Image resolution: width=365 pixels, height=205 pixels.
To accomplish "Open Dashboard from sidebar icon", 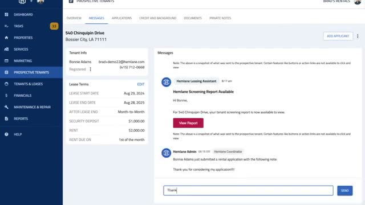I will (x=6, y=14).
